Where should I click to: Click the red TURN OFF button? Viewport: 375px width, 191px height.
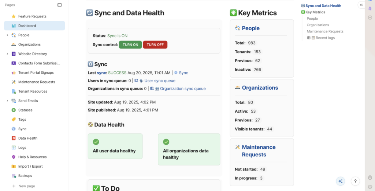coord(155,45)
